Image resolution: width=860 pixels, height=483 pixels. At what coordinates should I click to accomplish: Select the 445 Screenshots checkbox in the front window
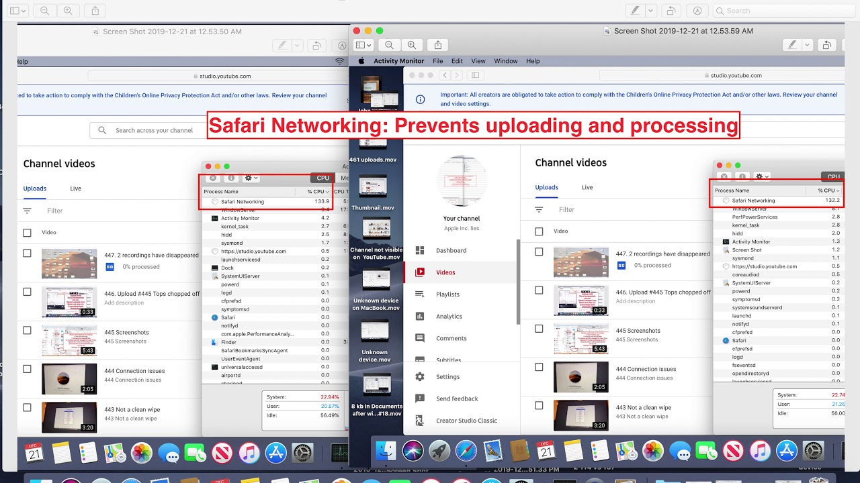coord(539,329)
